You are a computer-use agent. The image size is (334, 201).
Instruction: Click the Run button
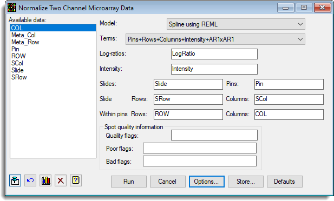point(129,182)
